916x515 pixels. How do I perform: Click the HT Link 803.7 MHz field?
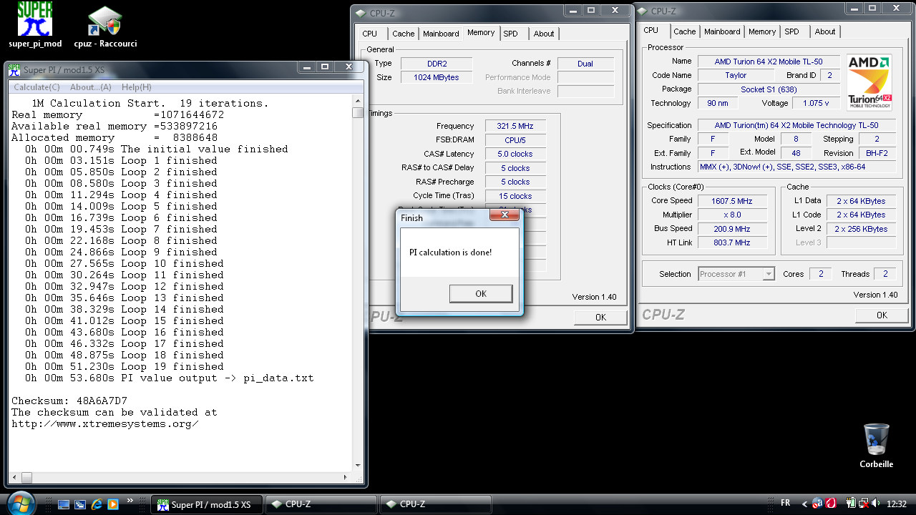point(733,242)
